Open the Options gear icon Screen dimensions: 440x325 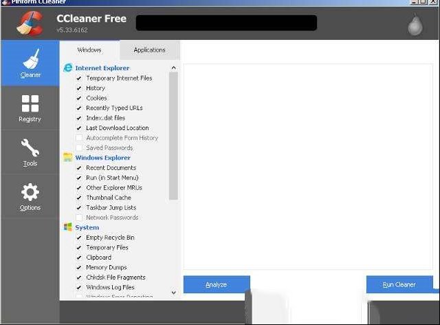pos(30,192)
